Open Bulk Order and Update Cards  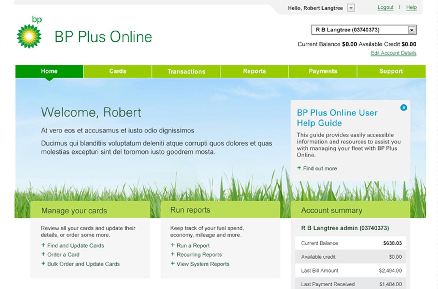[x=80, y=264]
